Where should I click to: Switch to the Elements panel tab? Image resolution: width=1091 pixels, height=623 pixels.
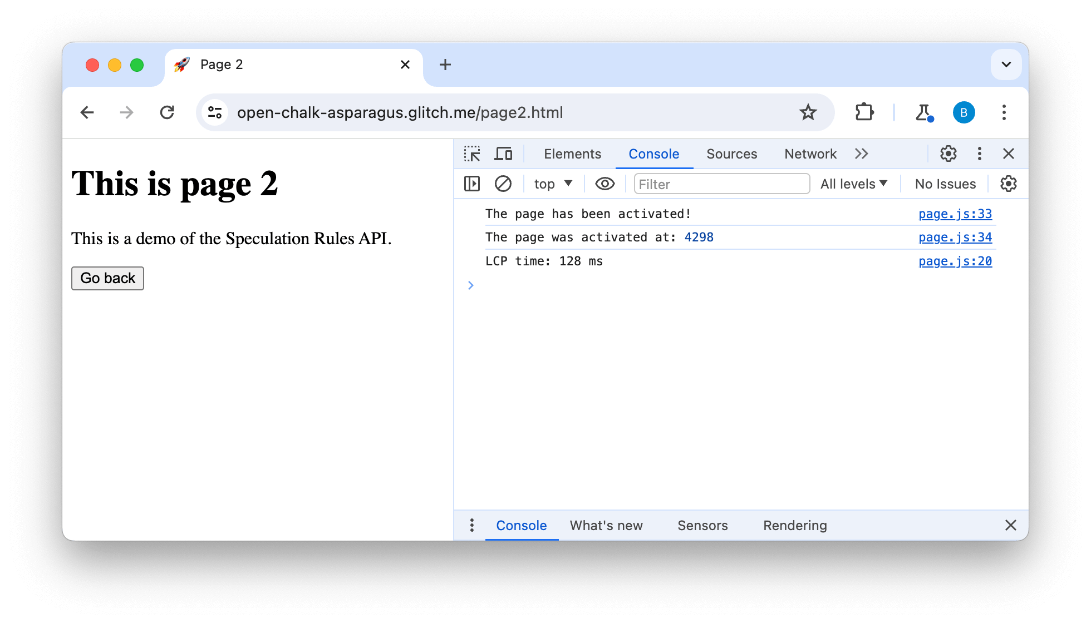coord(572,154)
